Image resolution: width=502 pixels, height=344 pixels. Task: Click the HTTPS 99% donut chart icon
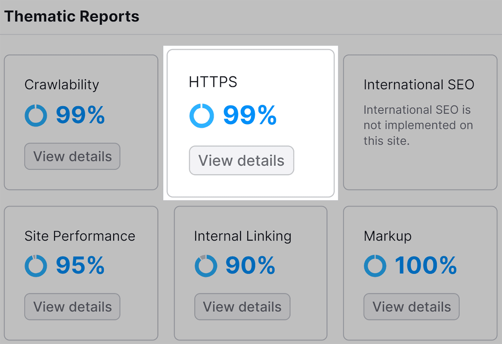tap(202, 115)
